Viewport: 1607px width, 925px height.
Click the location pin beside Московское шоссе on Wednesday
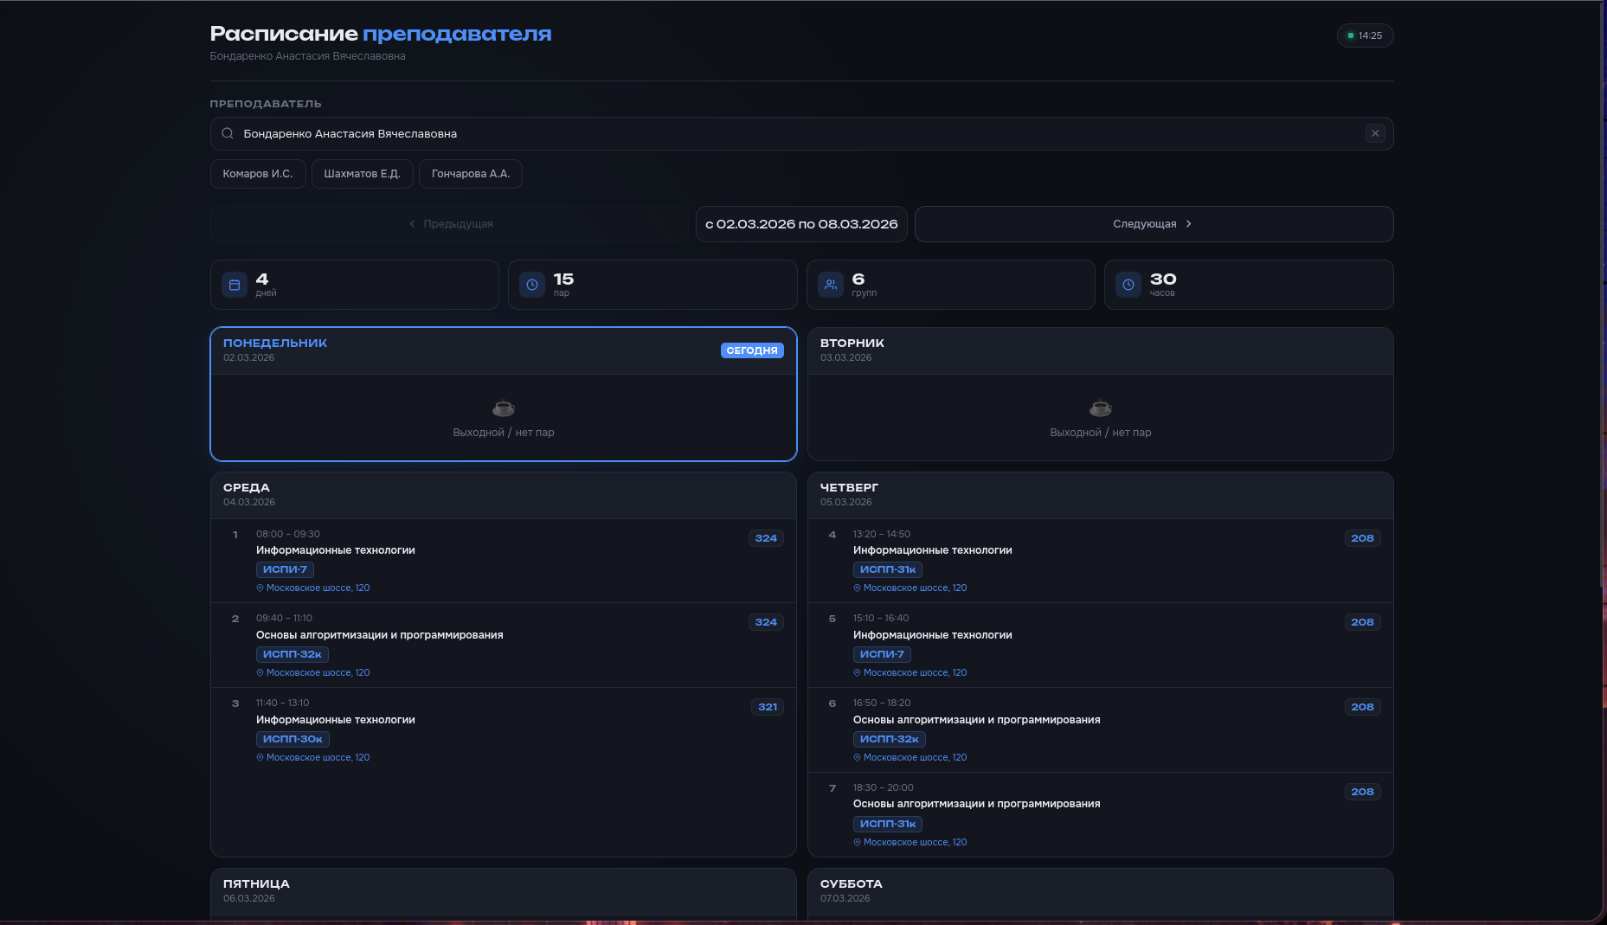[260, 588]
